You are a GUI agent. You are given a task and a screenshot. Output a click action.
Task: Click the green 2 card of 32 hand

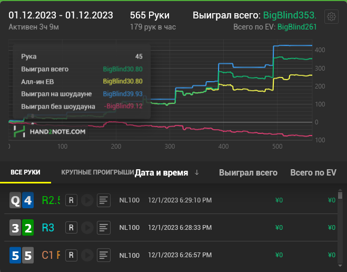[x=28, y=228]
